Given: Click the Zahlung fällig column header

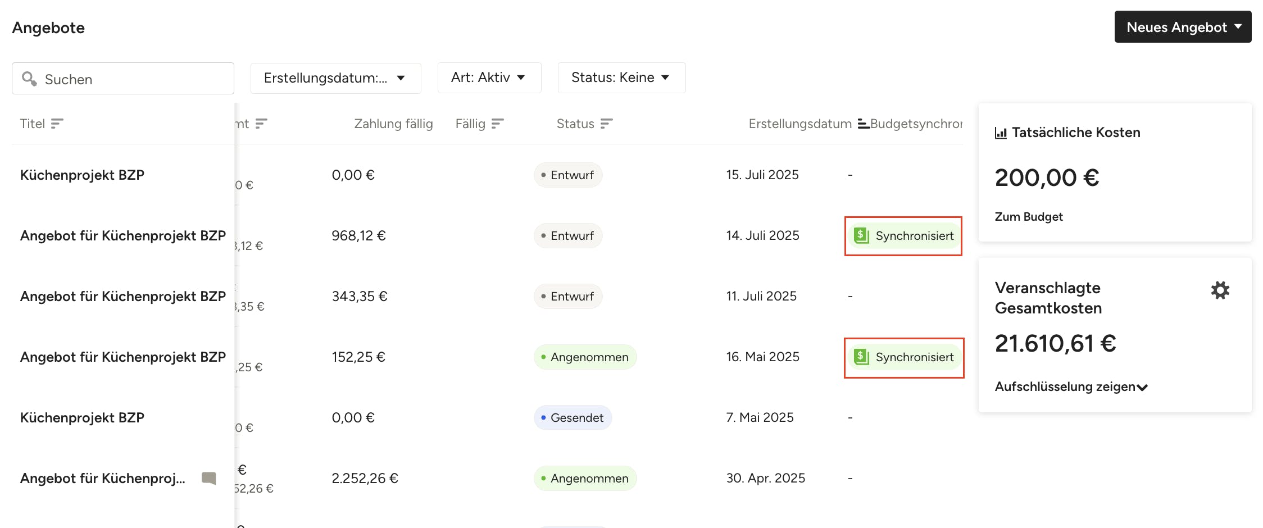Looking at the screenshot, I should pyautogui.click(x=393, y=124).
